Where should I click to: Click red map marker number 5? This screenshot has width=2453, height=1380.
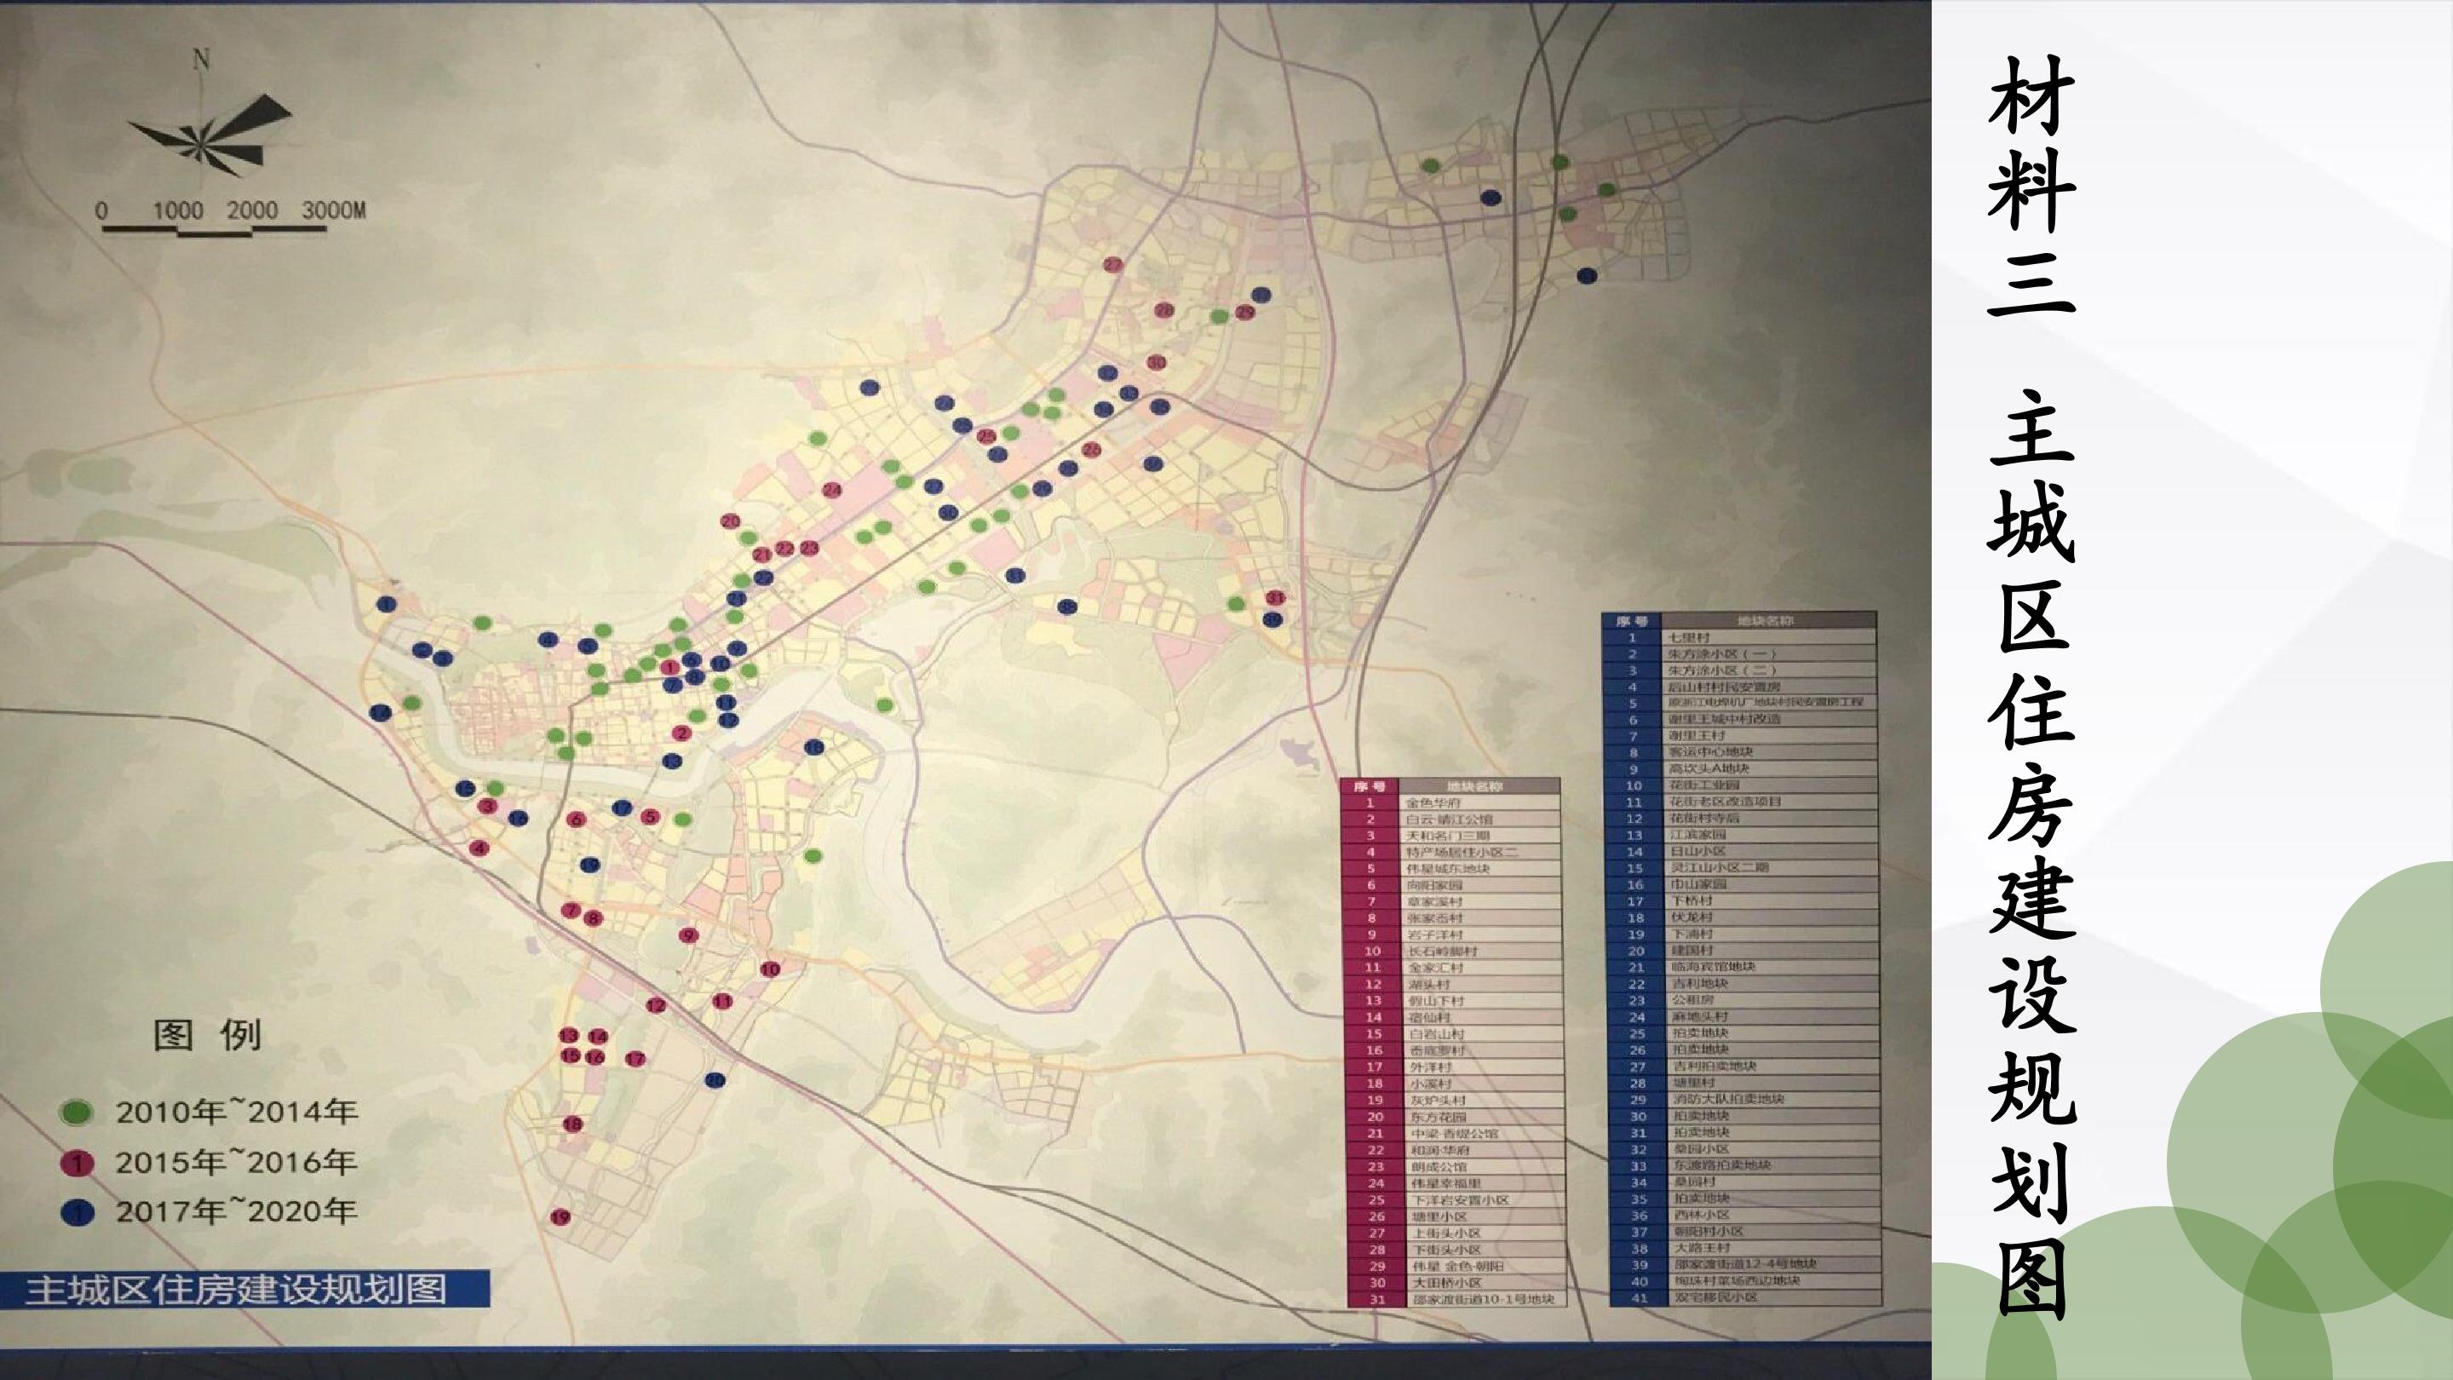649,816
